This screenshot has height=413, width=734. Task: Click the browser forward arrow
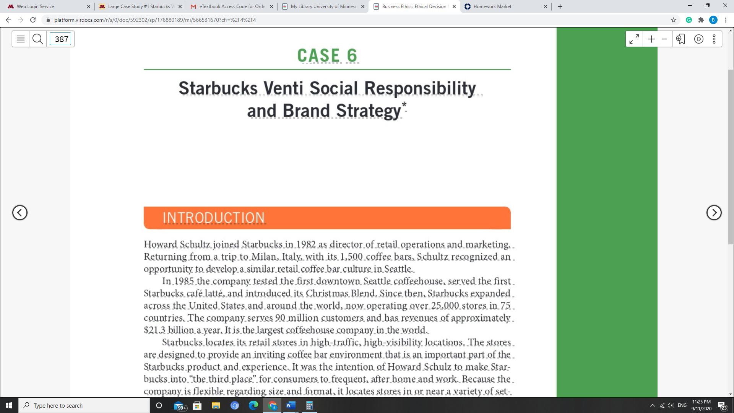[x=21, y=20]
